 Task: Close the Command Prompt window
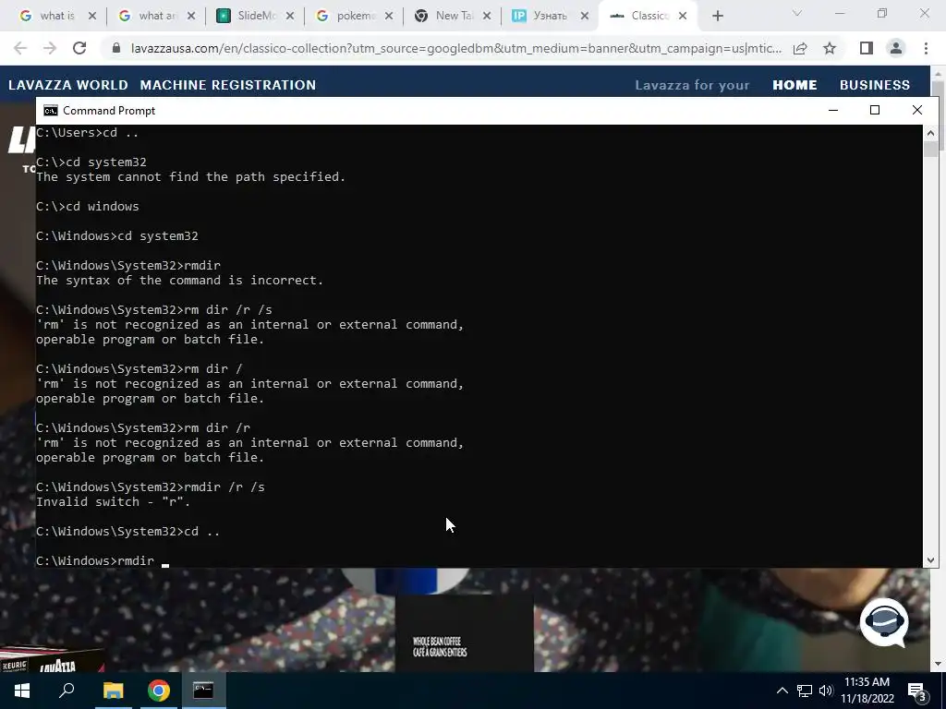pos(917,111)
